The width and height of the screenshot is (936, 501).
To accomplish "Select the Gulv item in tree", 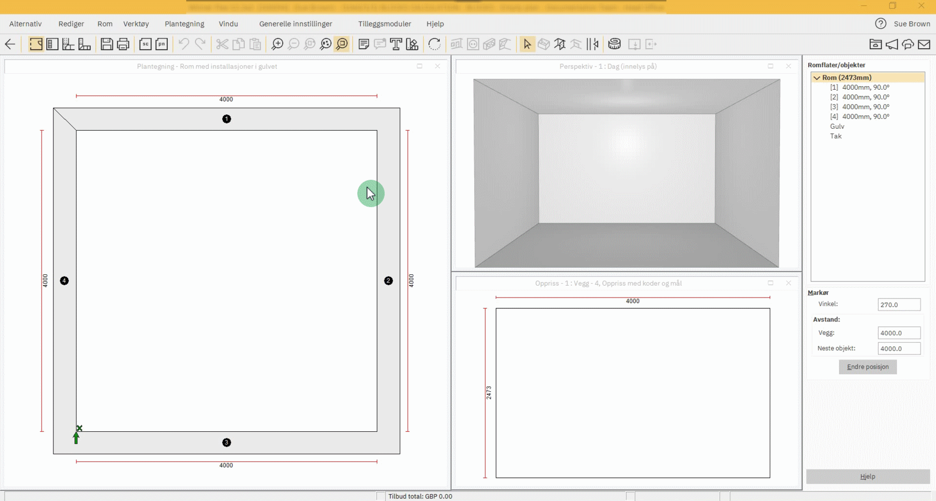I will [x=837, y=126].
